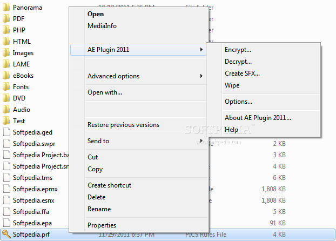336x241 pixels.
Task: Click the Test folder icon
Action: tap(6, 121)
